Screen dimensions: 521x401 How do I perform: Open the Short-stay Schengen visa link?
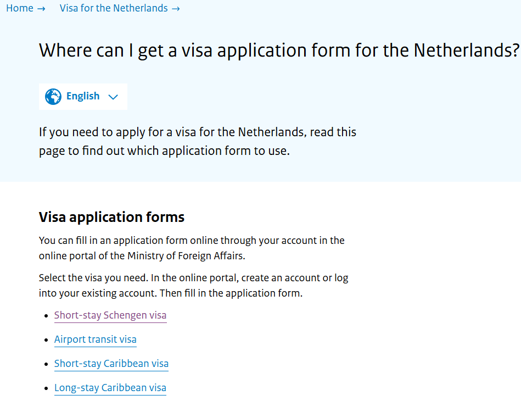[x=110, y=315]
